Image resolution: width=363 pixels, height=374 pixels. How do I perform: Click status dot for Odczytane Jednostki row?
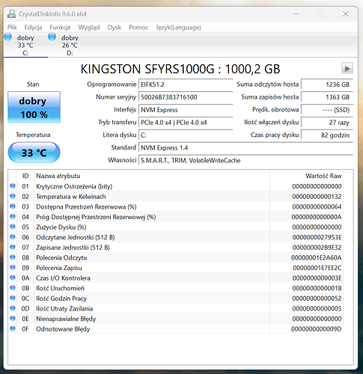click(x=13, y=237)
